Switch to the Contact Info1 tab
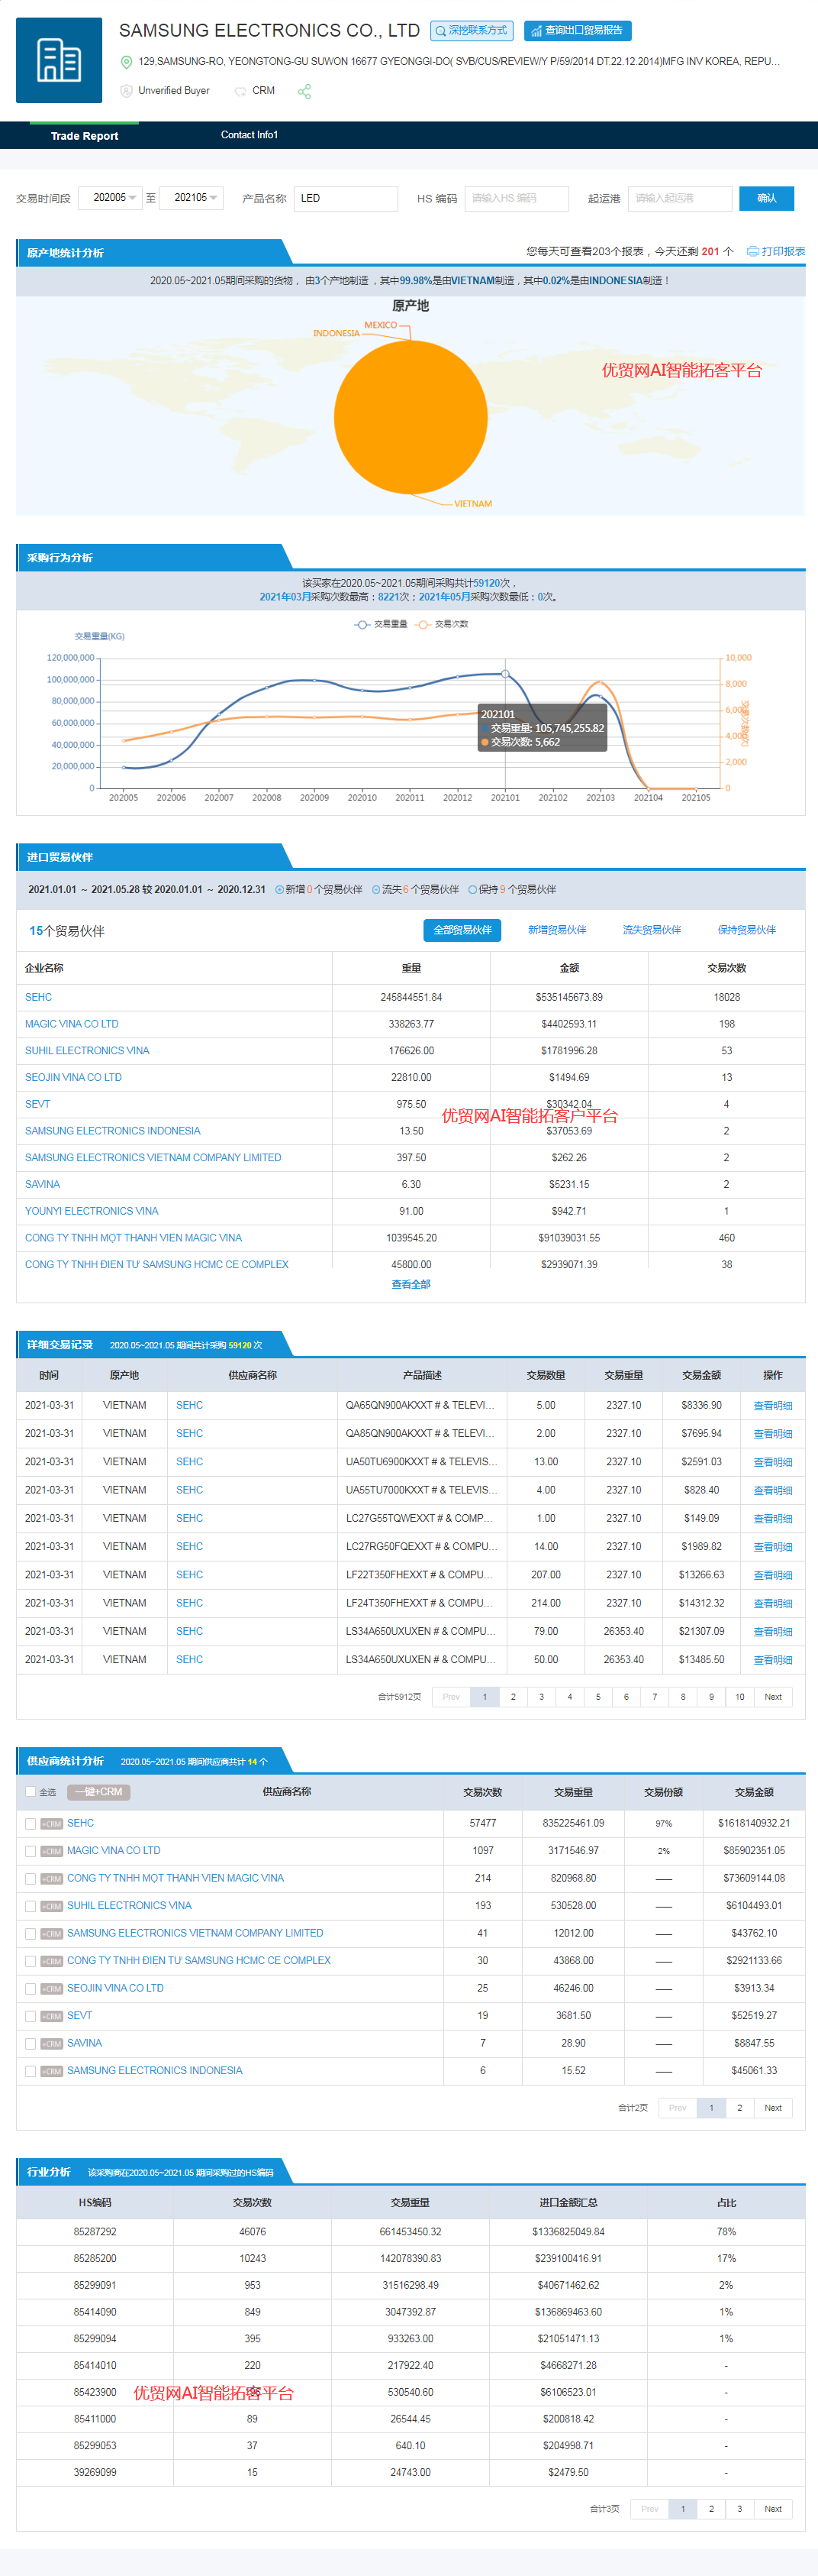 pos(250,135)
